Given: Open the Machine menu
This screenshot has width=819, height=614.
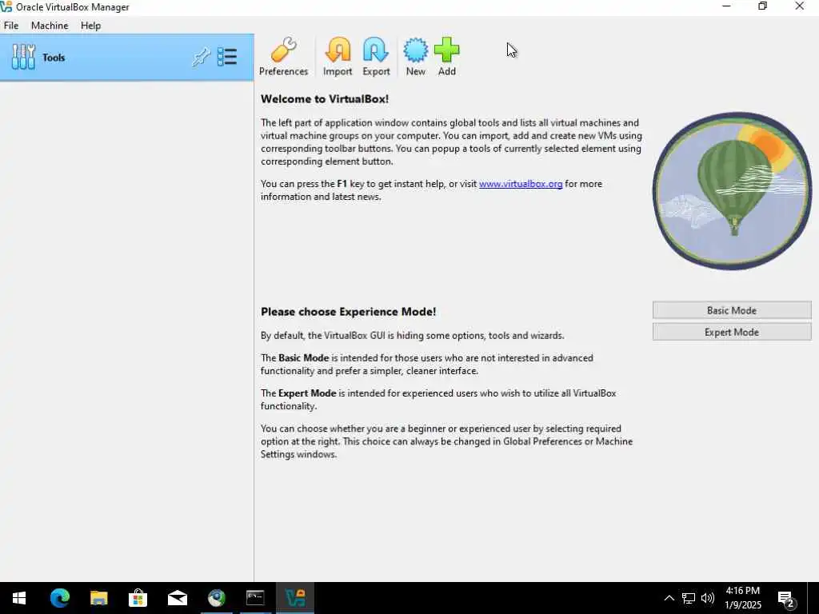Looking at the screenshot, I should [50, 26].
